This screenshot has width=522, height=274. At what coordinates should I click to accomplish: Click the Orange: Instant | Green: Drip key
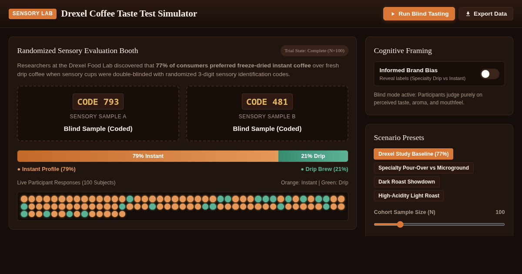[x=315, y=183]
